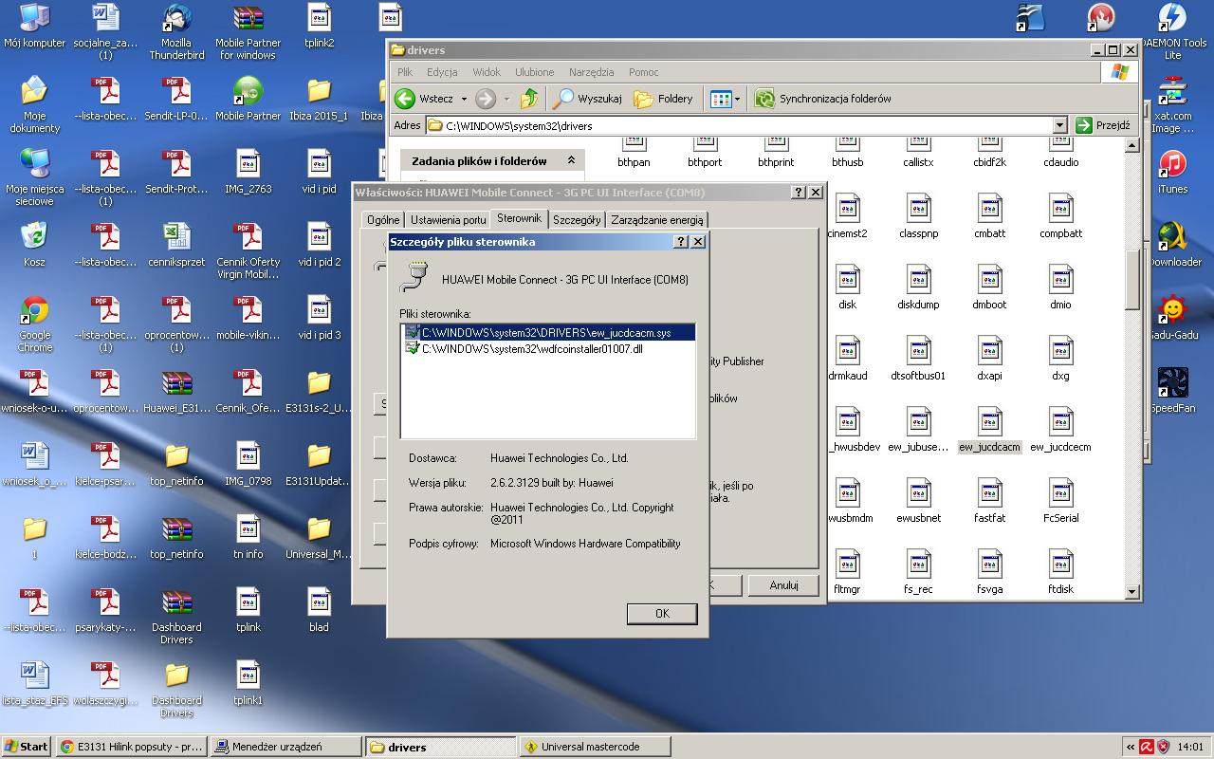Click the Przejdź button
The height and width of the screenshot is (759, 1214).
click(x=1103, y=125)
